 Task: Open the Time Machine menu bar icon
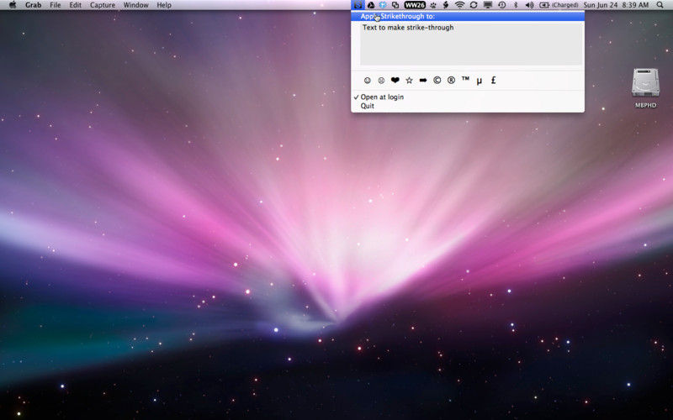[501, 5]
